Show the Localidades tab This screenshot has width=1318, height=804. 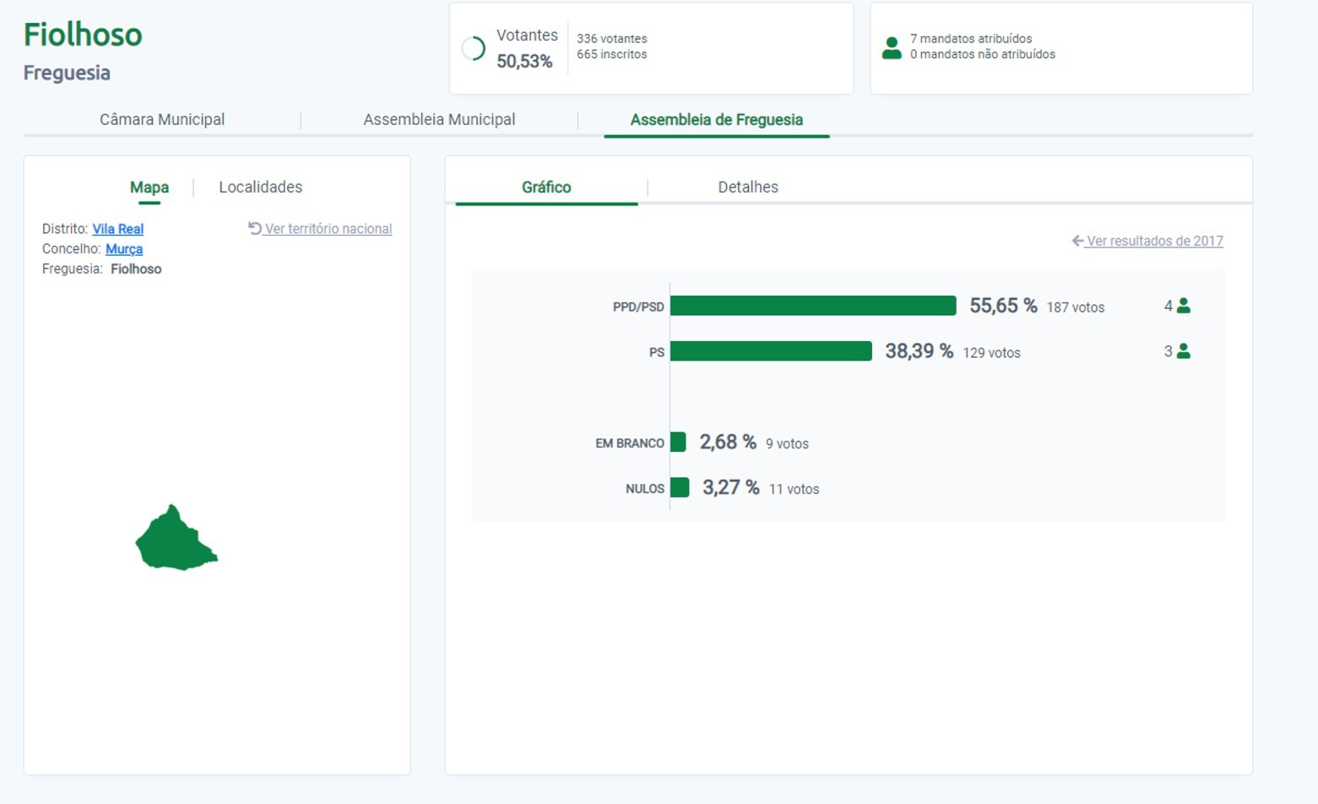260,187
